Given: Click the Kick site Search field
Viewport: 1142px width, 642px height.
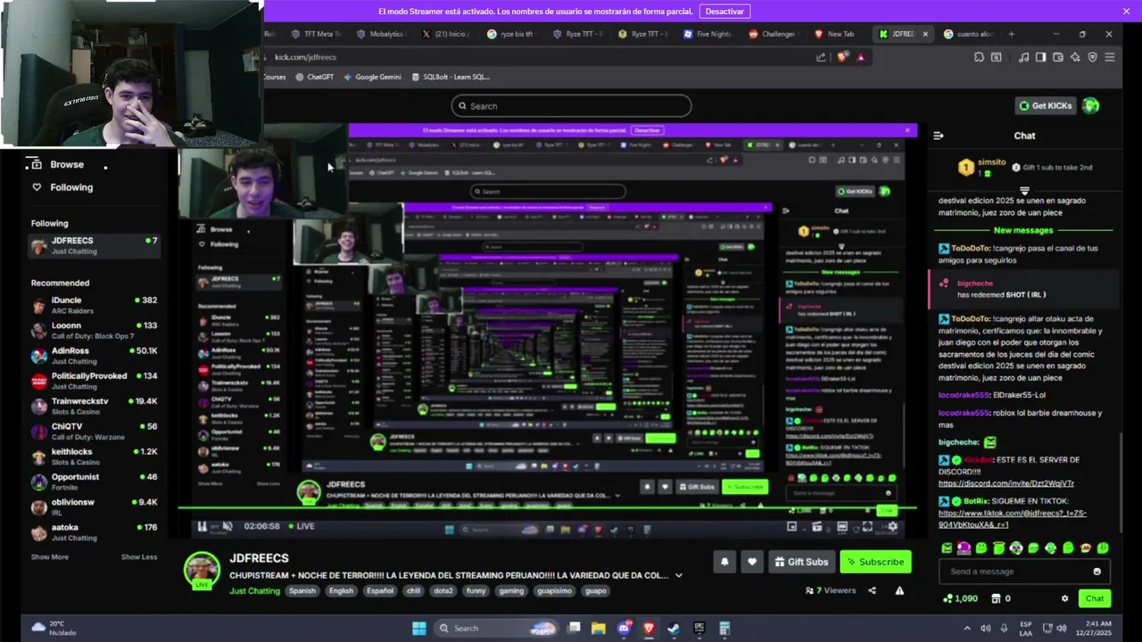Looking at the screenshot, I should tap(571, 105).
